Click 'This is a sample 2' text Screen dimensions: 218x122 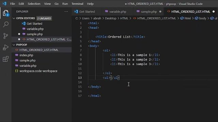134,60
